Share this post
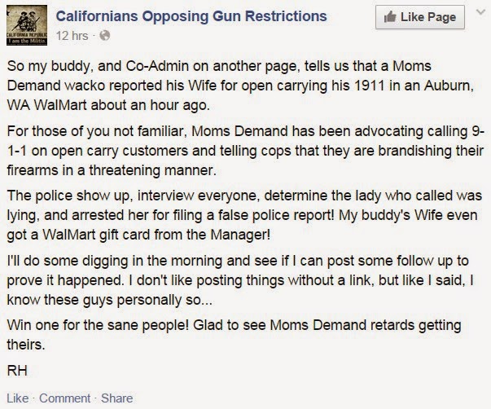Image resolution: width=491 pixels, height=409 pixels. click(x=117, y=398)
